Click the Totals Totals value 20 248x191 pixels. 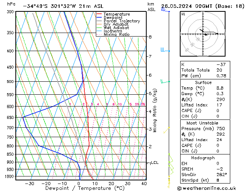click(219, 70)
